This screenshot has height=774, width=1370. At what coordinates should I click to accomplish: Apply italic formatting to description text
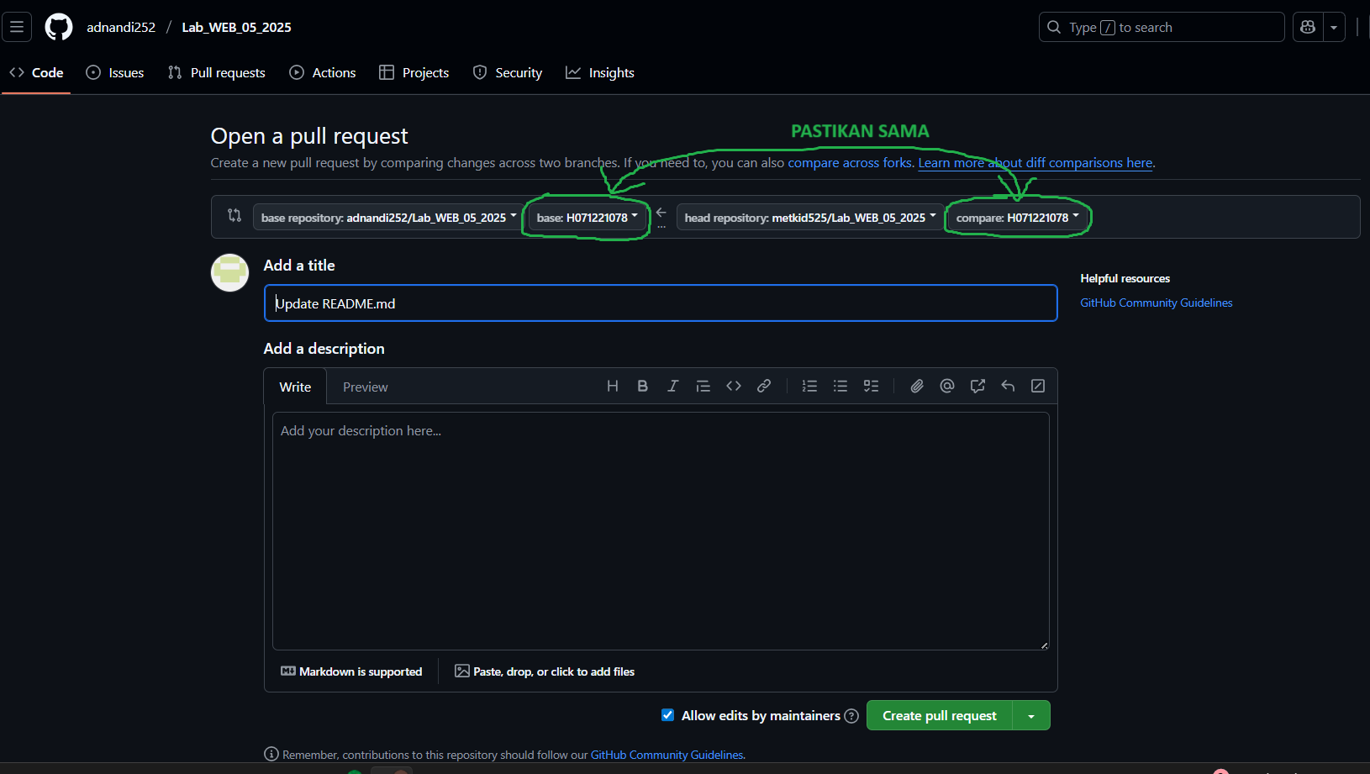673,386
